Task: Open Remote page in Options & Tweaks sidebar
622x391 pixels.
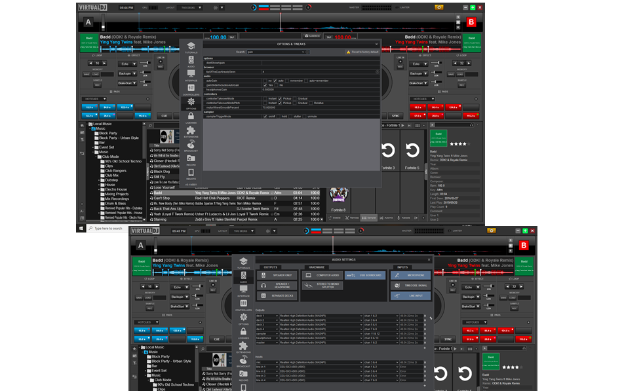Action: click(191, 174)
